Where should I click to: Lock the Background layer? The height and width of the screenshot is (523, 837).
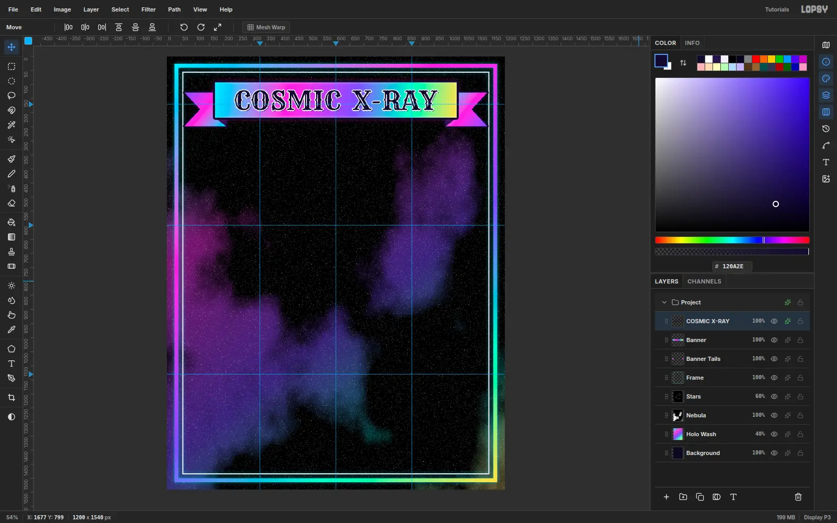(x=800, y=453)
